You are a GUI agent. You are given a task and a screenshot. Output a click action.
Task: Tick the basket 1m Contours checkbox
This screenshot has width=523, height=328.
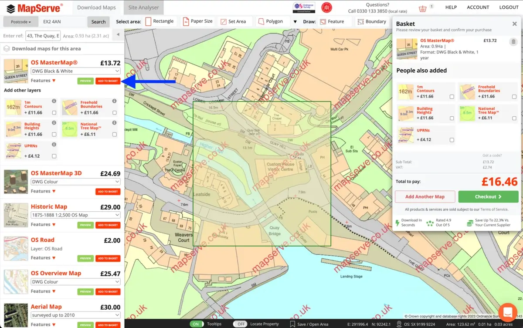click(x=452, y=97)
